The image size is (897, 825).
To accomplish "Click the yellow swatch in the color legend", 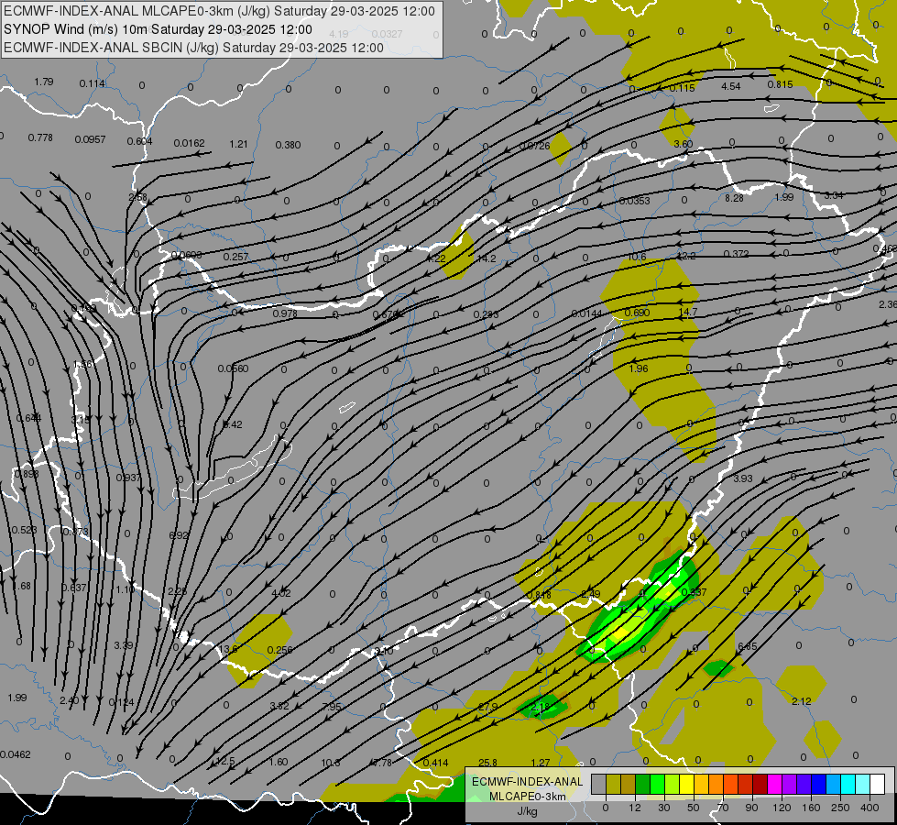I will [686, 784].
